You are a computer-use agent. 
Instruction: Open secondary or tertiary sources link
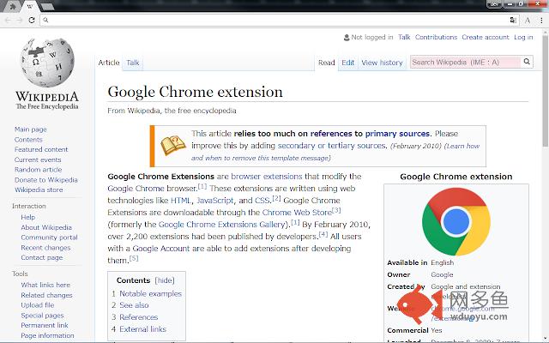(x=332, y=146)
